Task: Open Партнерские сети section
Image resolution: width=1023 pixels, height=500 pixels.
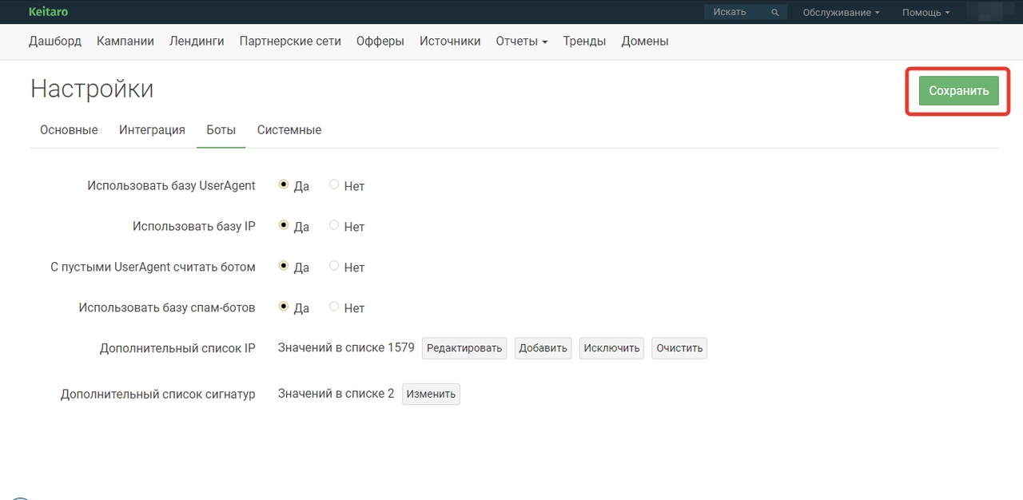Action: pos(290,42)
